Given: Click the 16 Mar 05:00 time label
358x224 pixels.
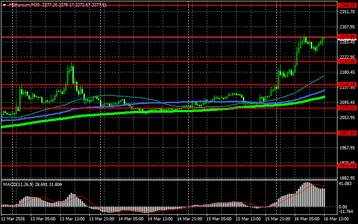Looking at the screenshot, I should click(x=307, y=219).
